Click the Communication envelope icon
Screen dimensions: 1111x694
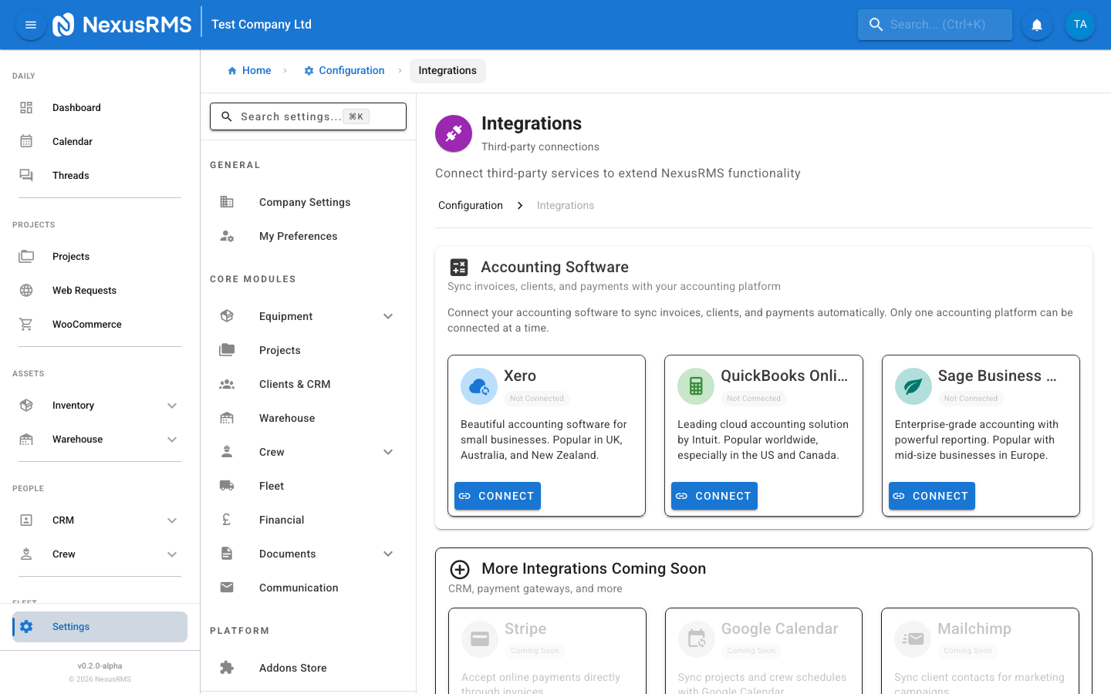tap(226, 587)
